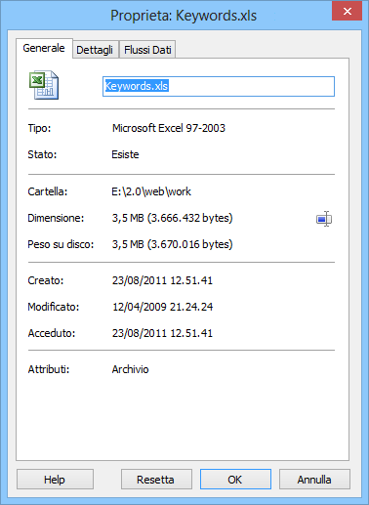Click the Resetta button
Screen dimensions: 369x505
point(156,480)
